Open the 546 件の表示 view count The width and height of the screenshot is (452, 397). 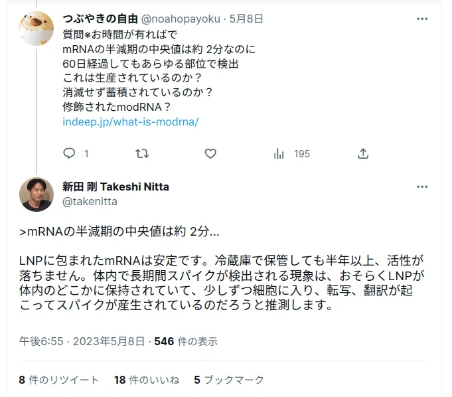(x=186, y=341)
